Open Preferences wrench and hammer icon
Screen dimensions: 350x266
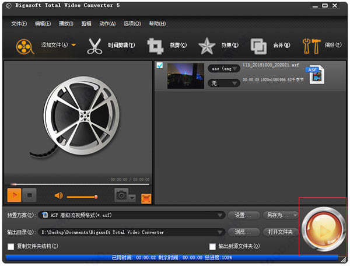(311, 46)
